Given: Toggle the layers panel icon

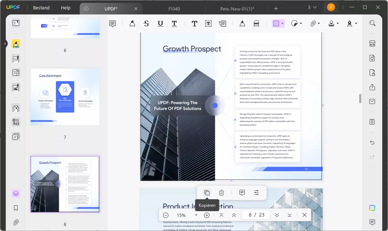Looking at the screenshot, I should point(16,193).
